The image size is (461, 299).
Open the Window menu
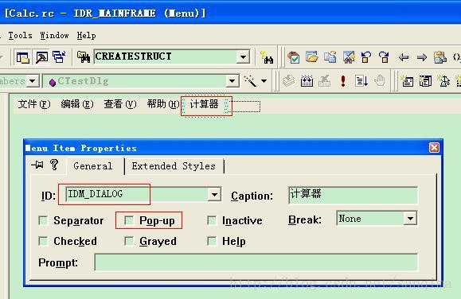(54, 35)
